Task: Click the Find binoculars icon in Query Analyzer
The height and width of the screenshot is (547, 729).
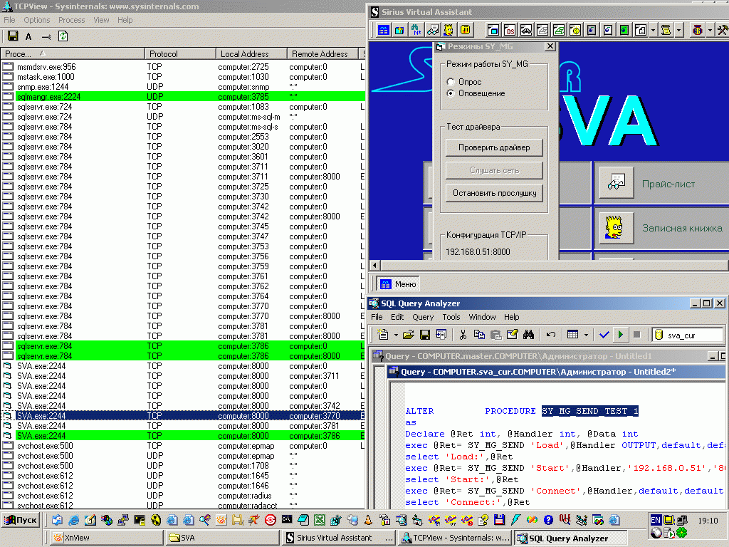Action: (528, 335)
